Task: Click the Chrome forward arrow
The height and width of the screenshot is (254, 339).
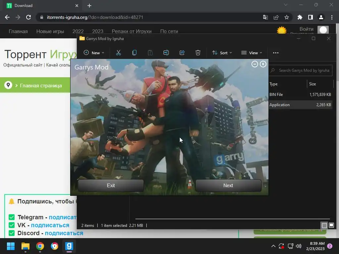Action: click(18, 17)
